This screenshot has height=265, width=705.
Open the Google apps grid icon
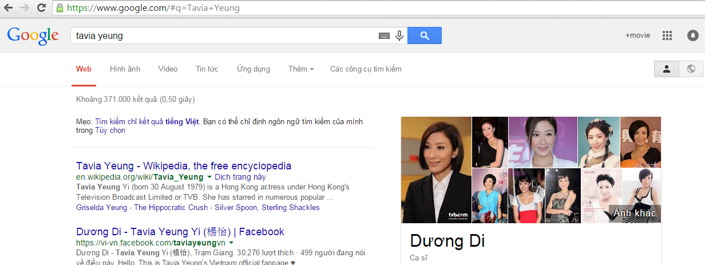pos(667,35)
